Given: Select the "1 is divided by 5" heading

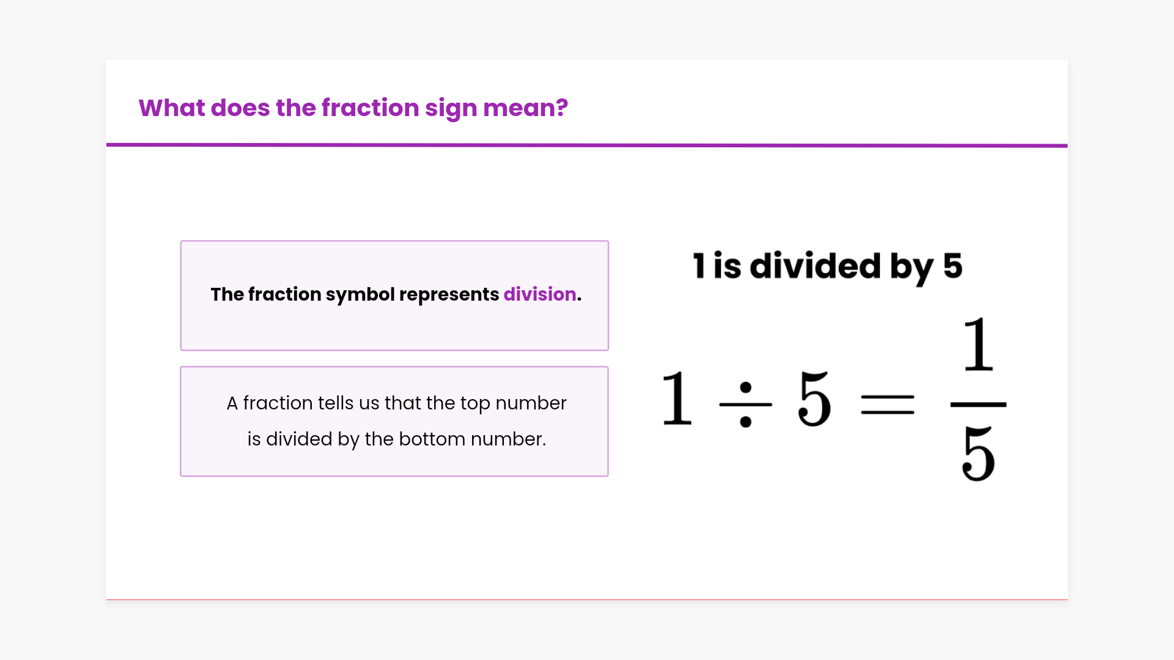Looking at the screenshot, I should pos(827,266).
